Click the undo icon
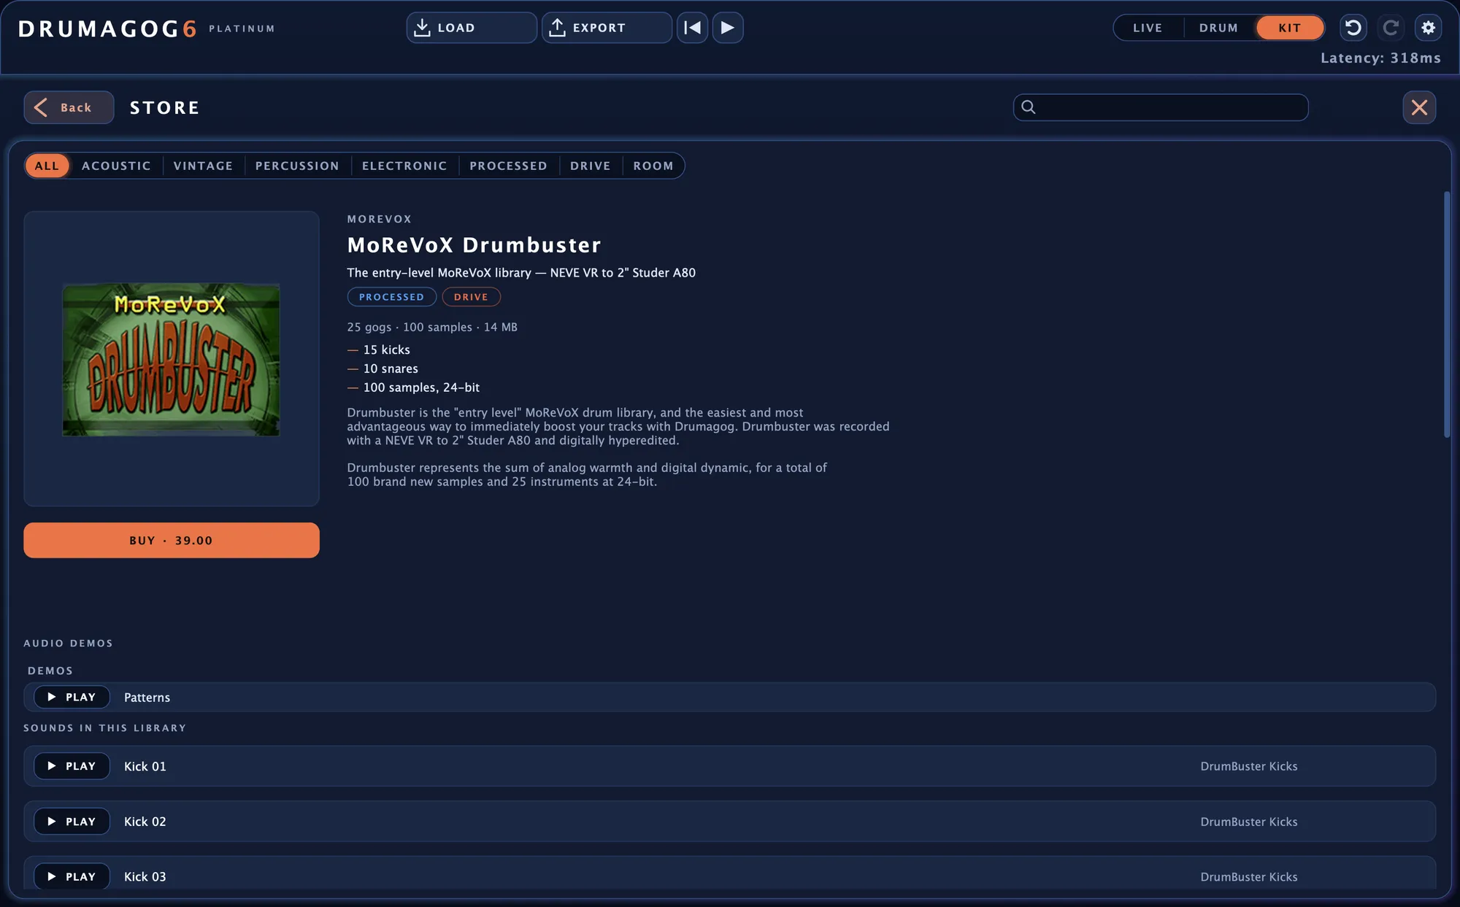Viewport: 1460px width, 907px height. click(1353, 28)
